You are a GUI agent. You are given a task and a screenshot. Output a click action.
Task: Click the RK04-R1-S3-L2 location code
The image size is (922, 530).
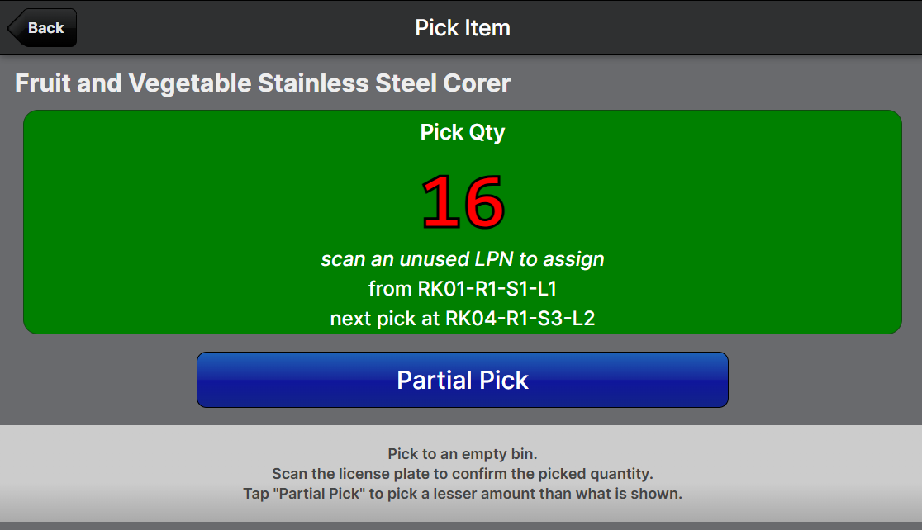coord(520,319)
